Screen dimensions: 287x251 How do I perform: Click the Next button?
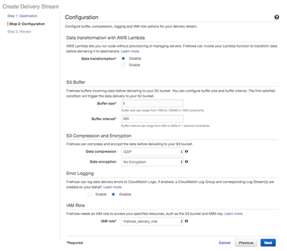point(268,243)
